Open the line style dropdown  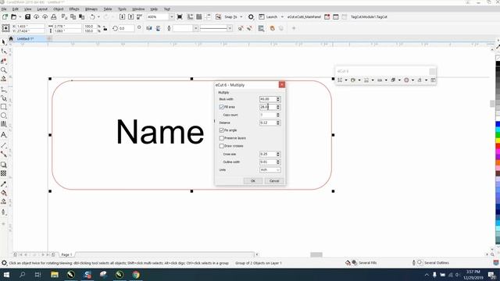(x=230, y=28)
